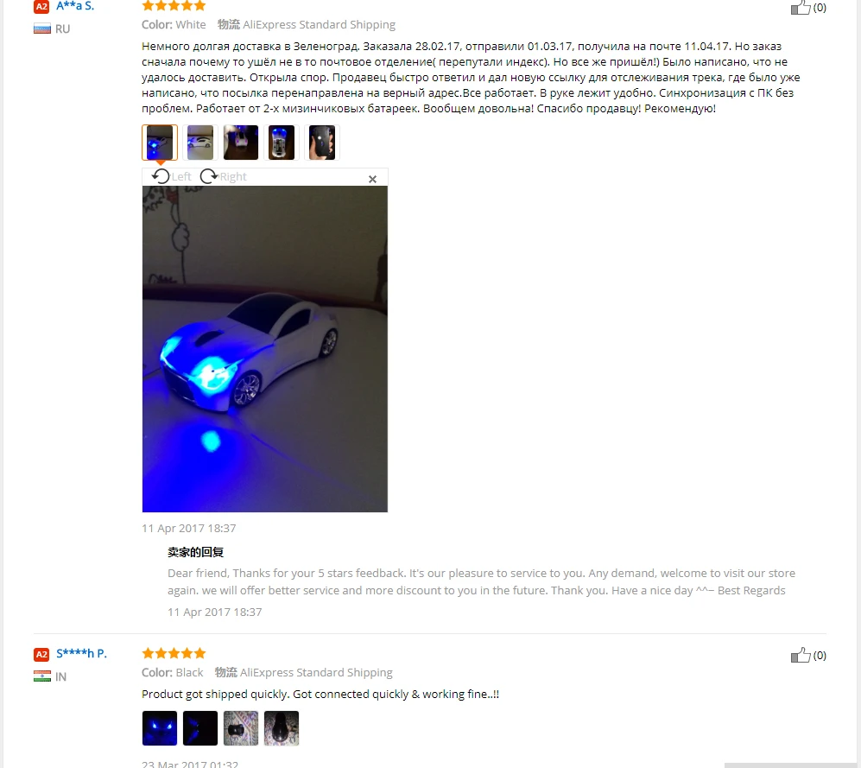Select first thumbnail of white car mouse
Image resolution: width=861 pixels, height=768 pixels.
(160, 143)
